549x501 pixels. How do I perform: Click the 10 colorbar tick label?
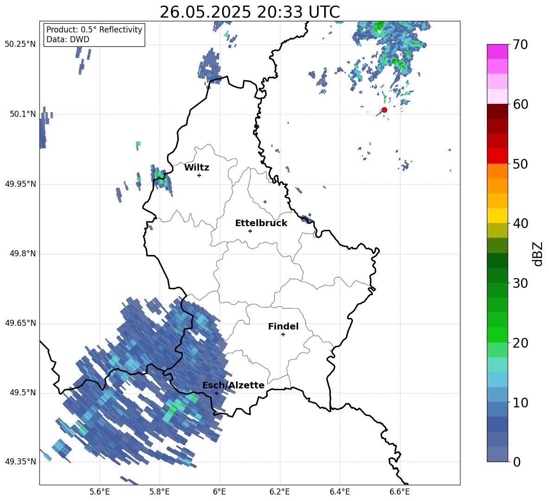[520, 402]
